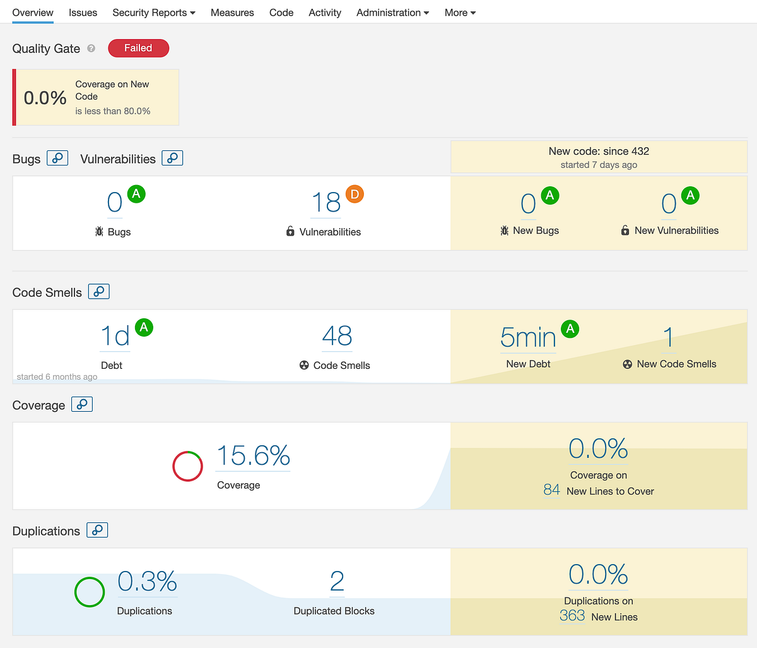This screenshot has width=757, height=648.
Task: Click the link icon next to Duplications heading
Action: (97, 530)
